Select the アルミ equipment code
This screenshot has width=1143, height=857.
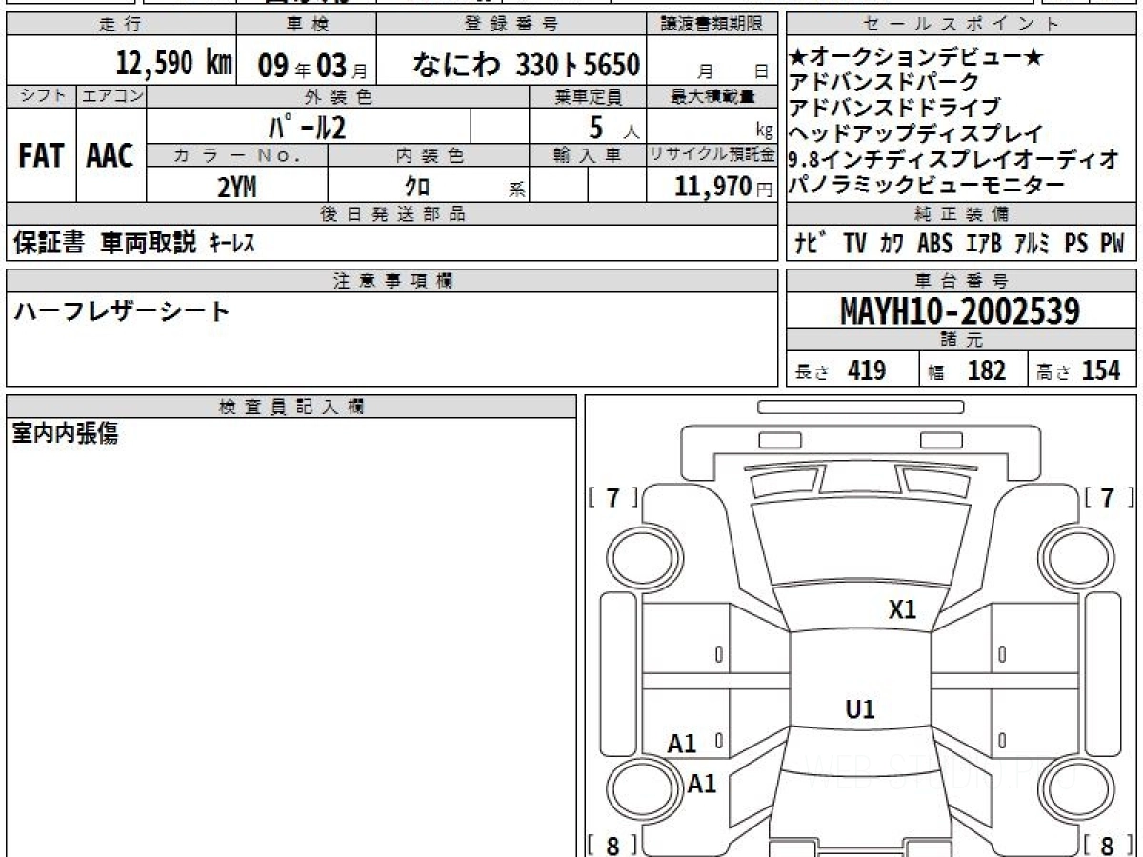coord(1033,244)
